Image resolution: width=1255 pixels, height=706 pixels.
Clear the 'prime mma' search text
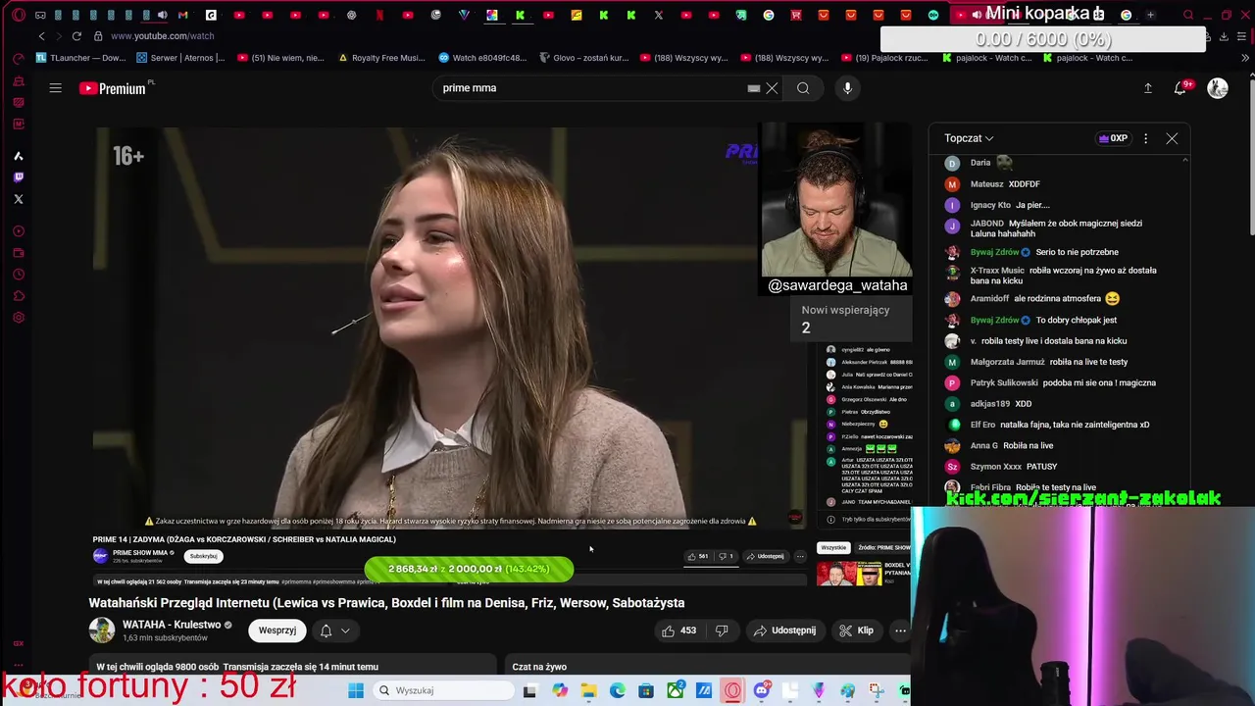coord(773,88)
